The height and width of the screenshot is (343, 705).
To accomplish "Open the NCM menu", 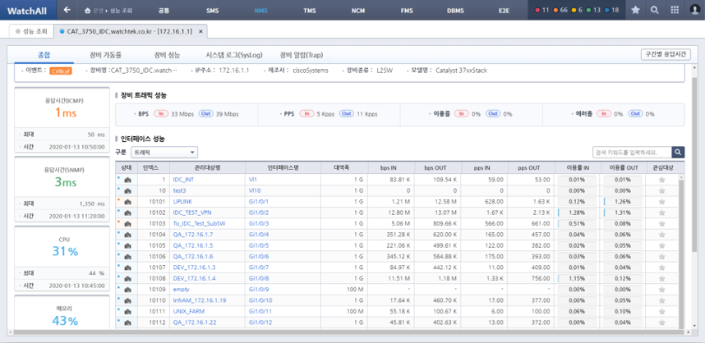I will (x=358, y=10).
